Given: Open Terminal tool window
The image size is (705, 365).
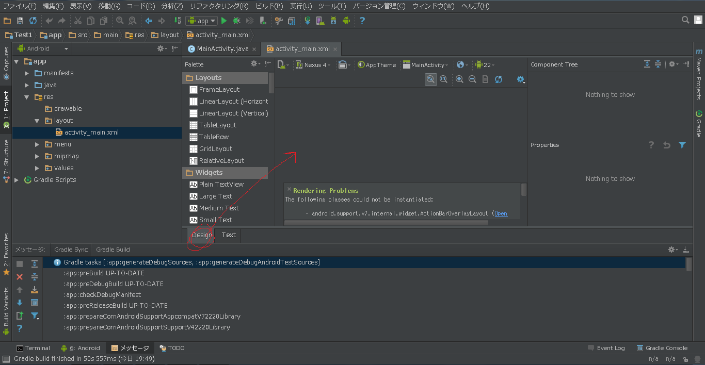Looking at the screenshot, I should click(x=33, y=348).
